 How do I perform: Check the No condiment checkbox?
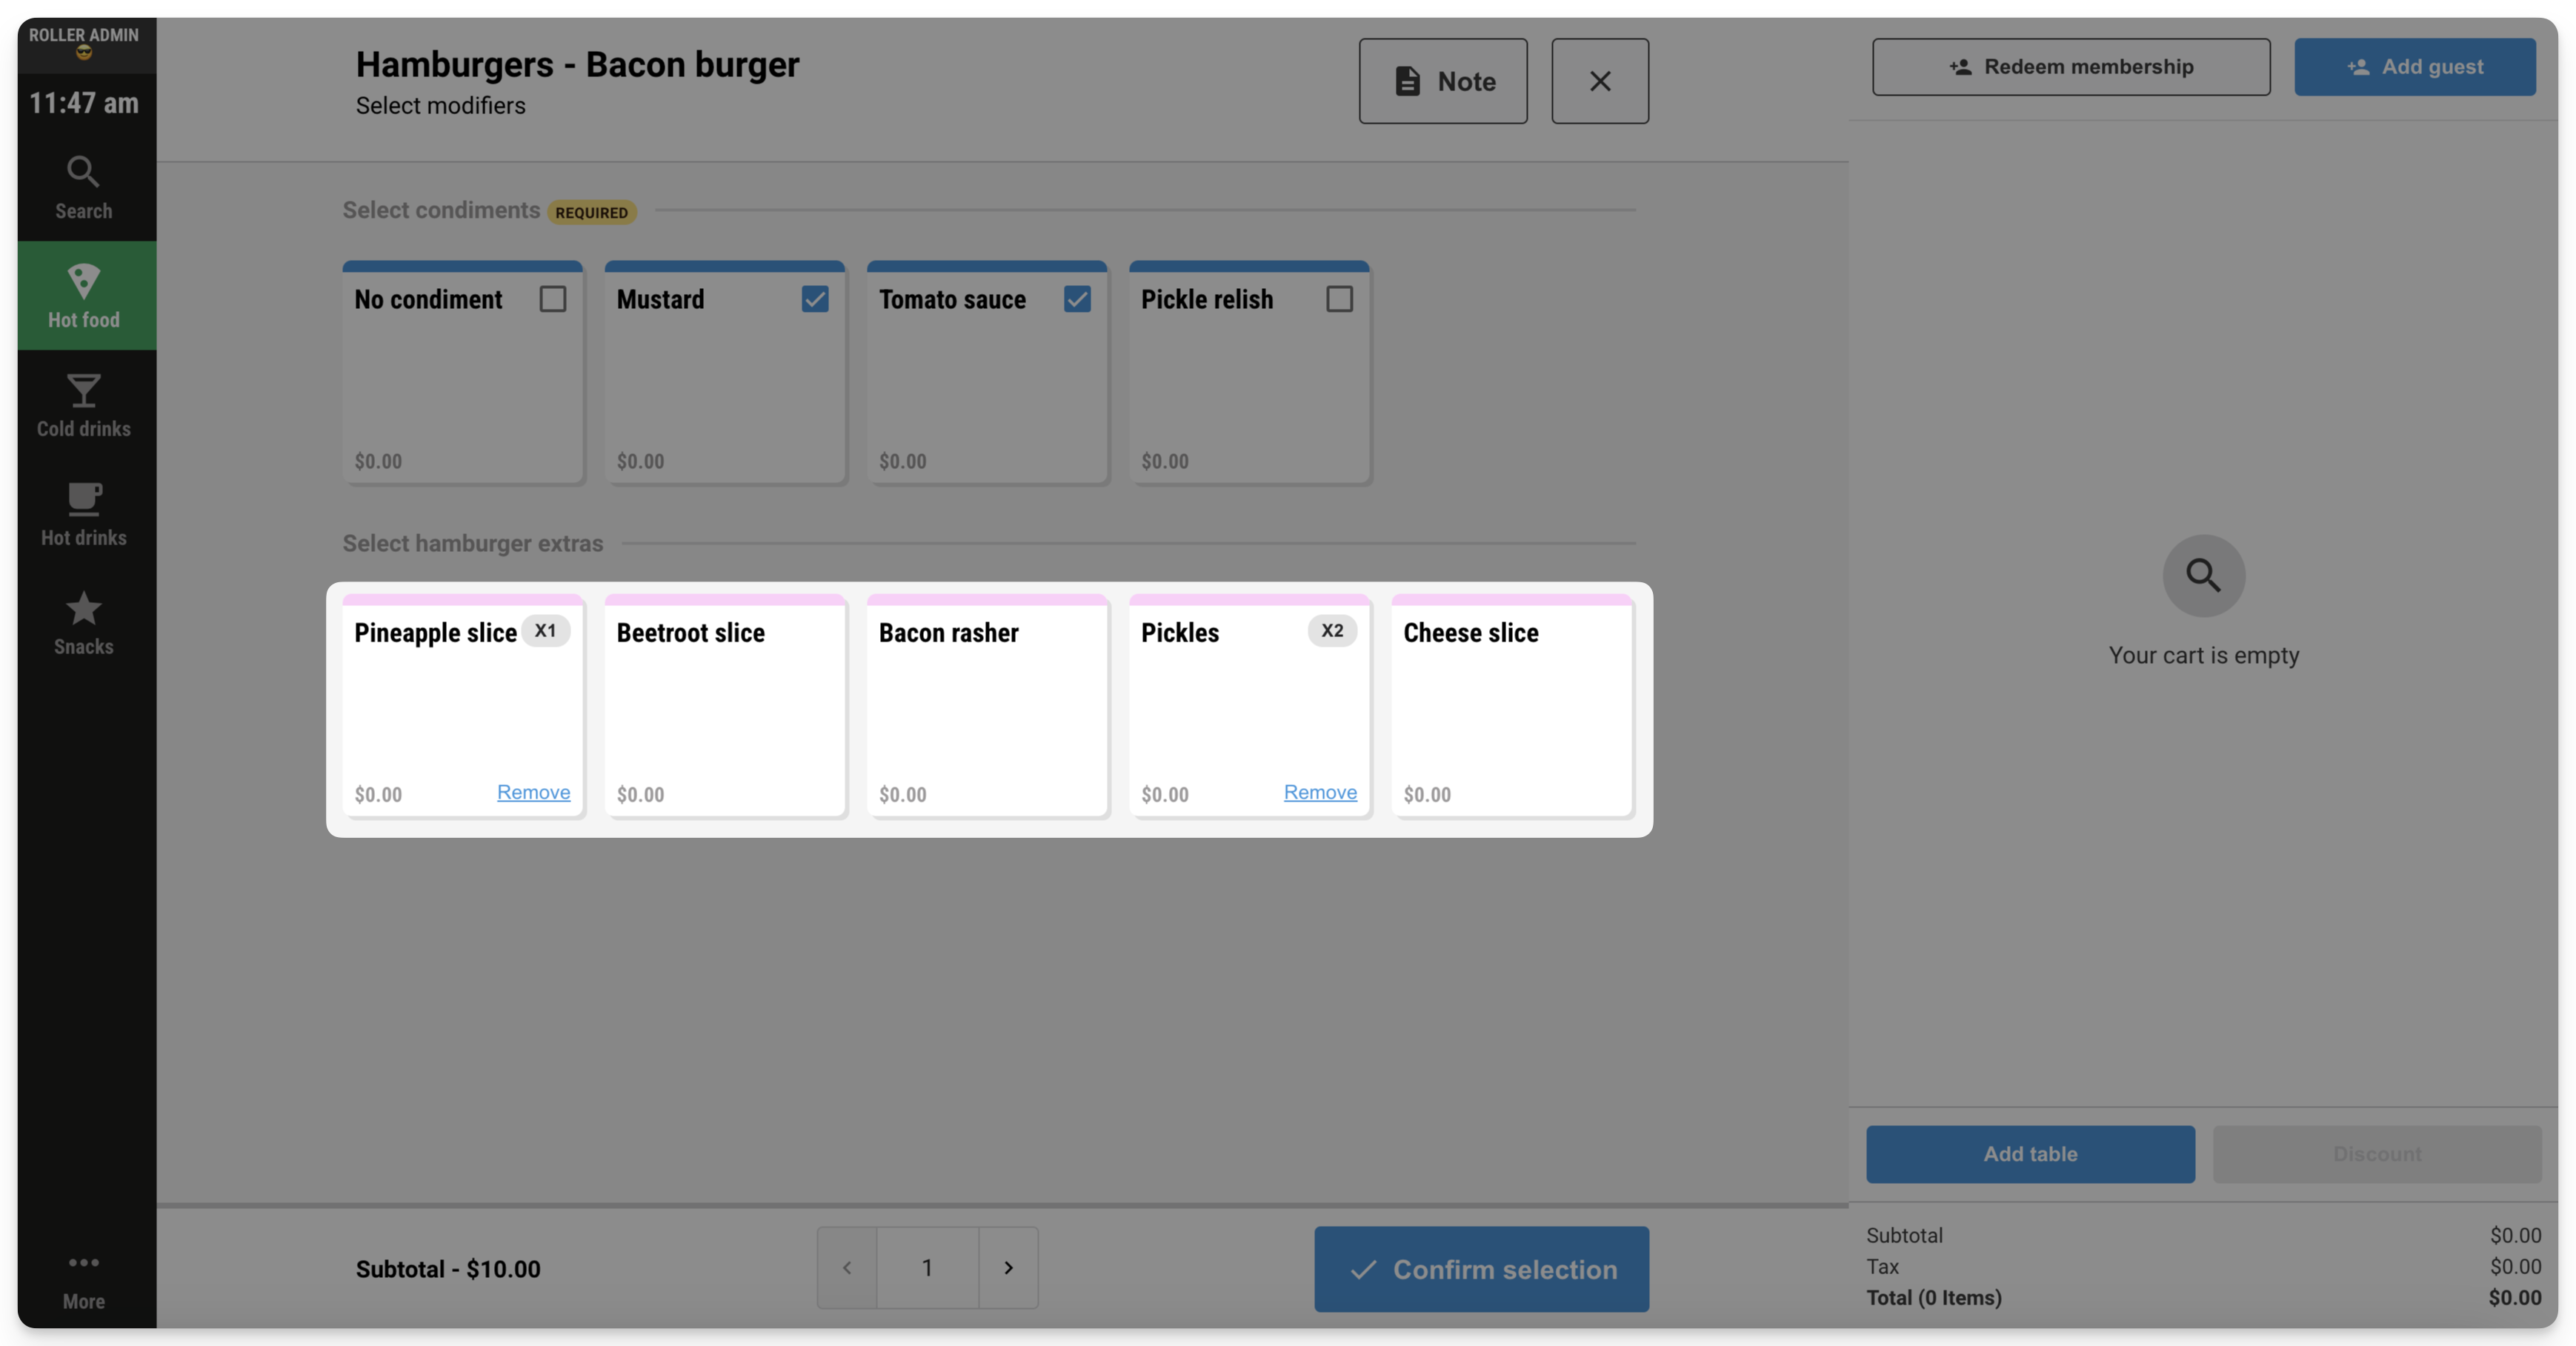552,299
